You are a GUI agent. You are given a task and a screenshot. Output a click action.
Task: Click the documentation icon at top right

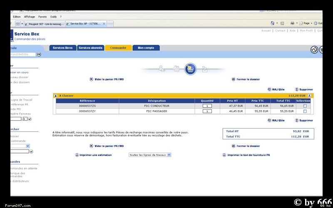314,50
